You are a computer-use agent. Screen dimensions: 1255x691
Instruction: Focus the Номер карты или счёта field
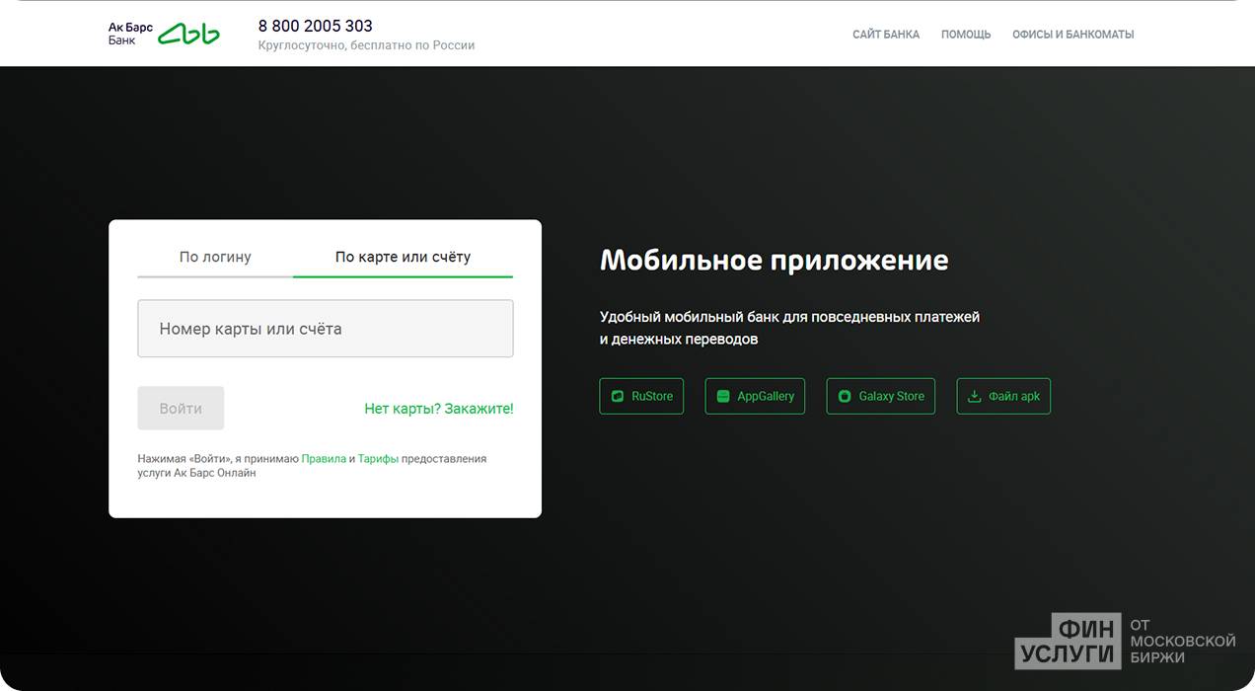[x=326, y=329]
